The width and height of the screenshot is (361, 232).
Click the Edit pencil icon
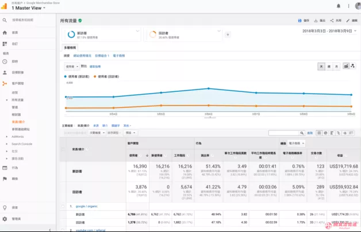[348, 21]
